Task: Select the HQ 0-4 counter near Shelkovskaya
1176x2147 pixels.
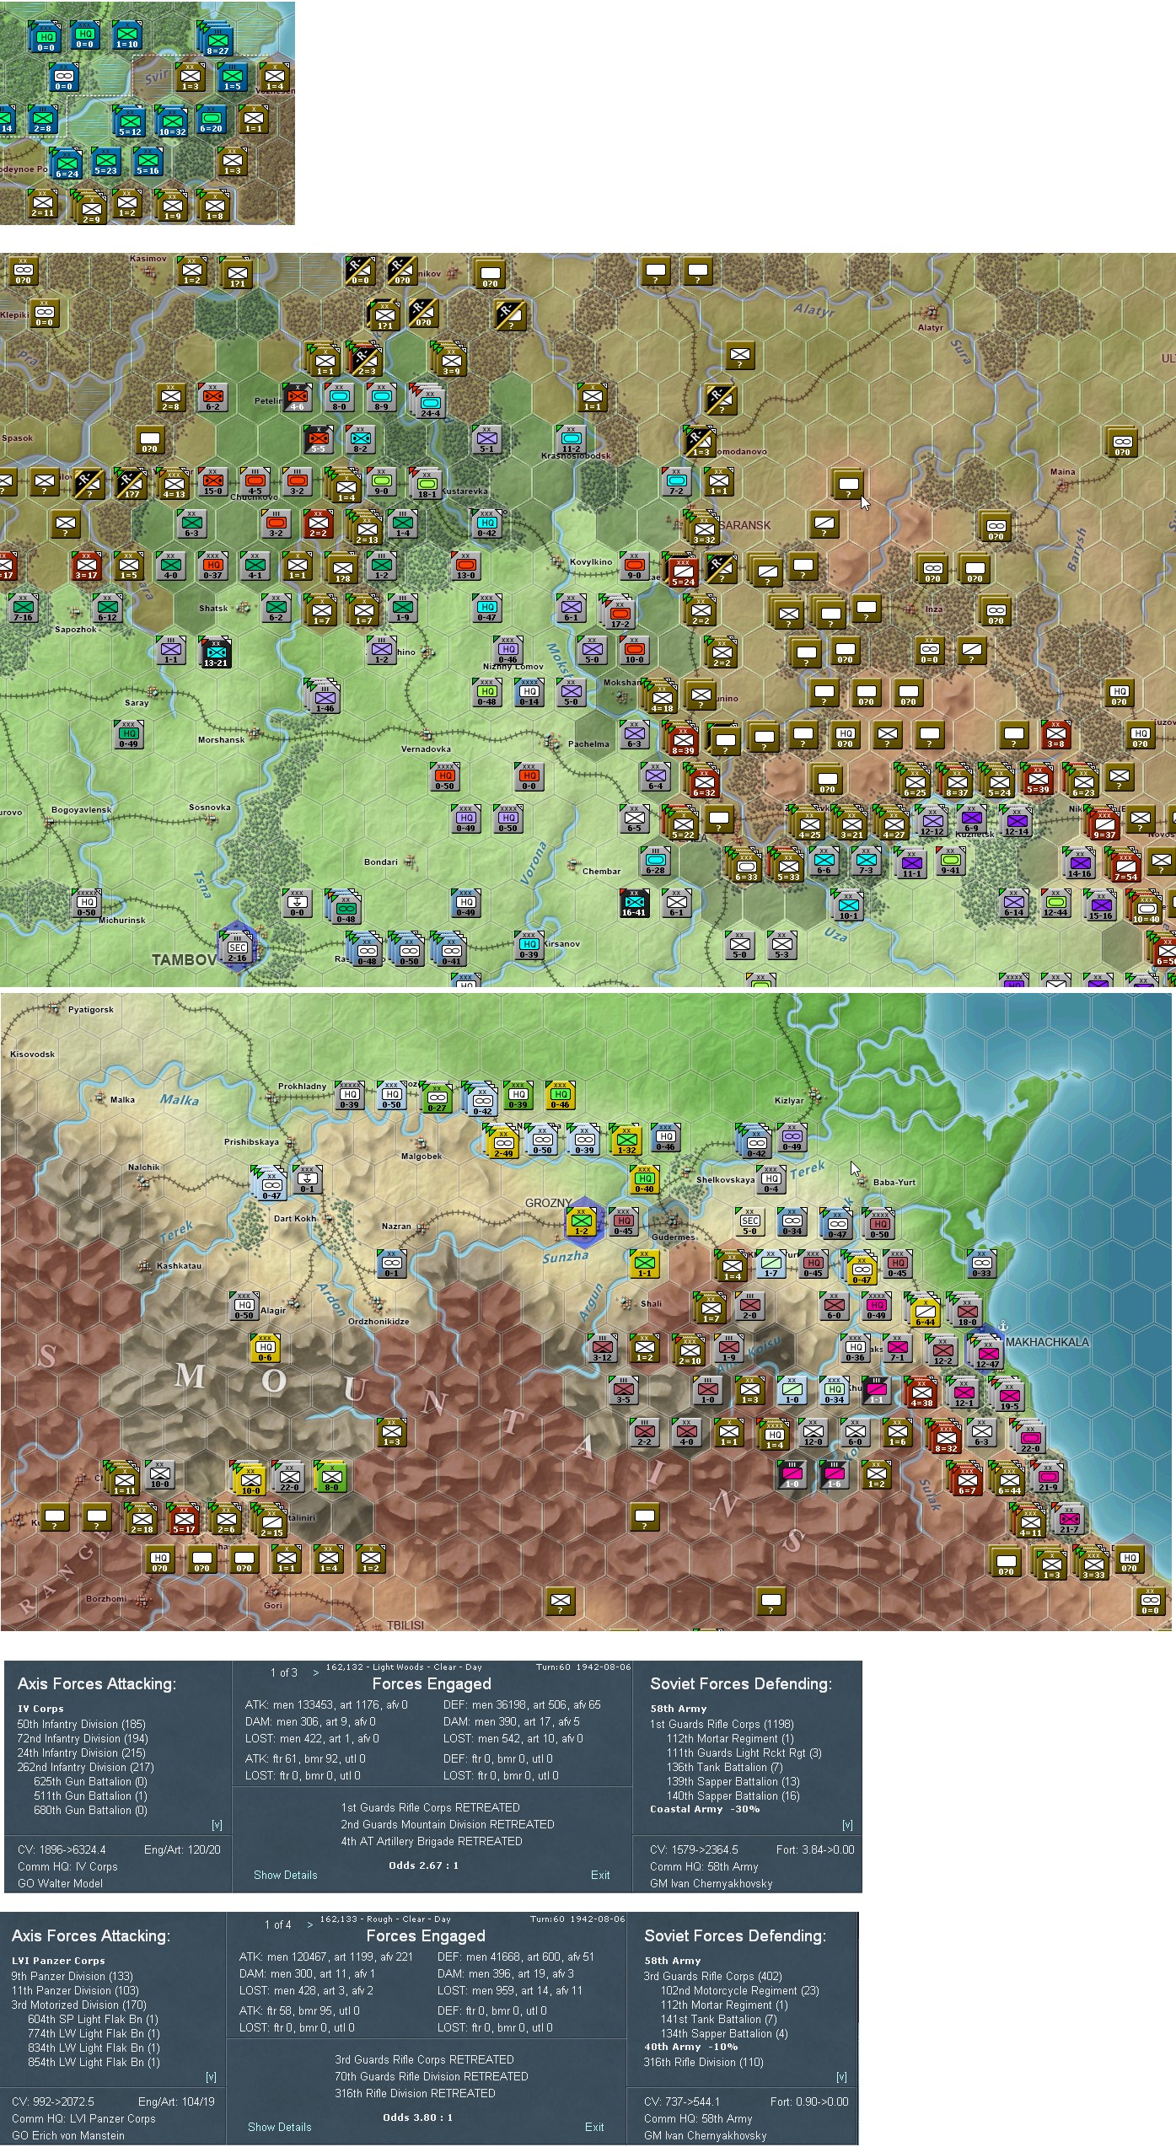Action: coord(771,1178)
